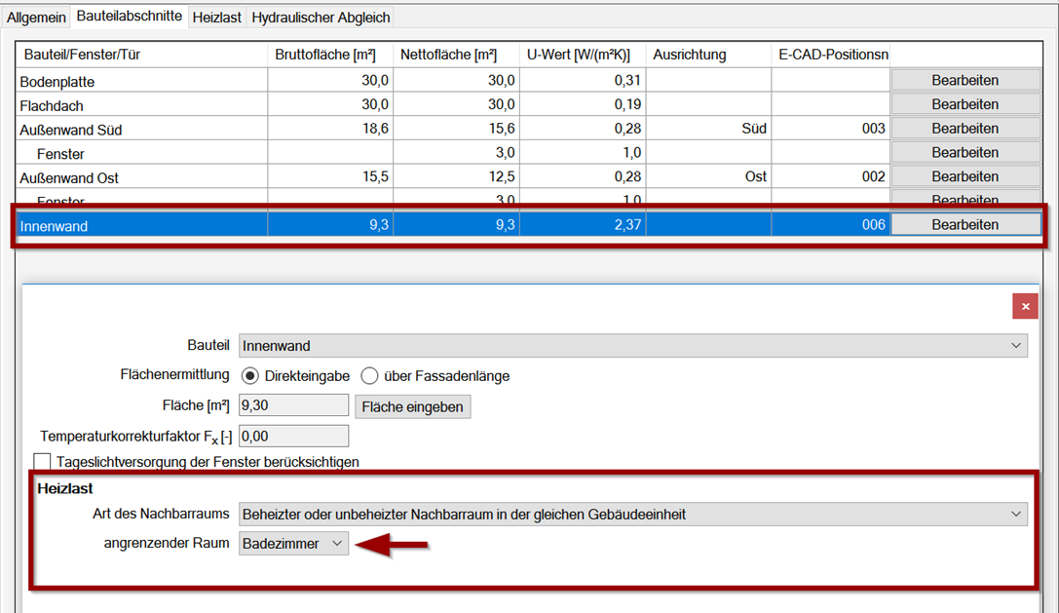The width and height of the screenshot is (1059, 613).
Task: Click Bearbeiten for Außenwand Süd
Action: coord(964,129)
